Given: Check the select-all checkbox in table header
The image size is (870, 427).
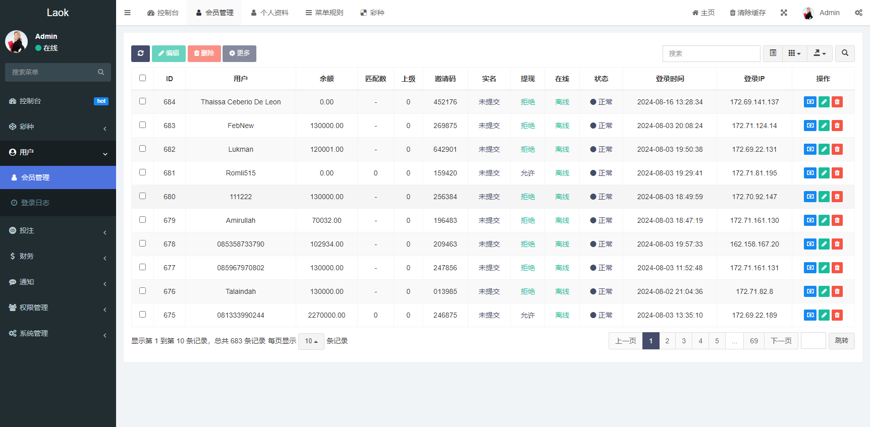Looking at the screenshot, I should coord(142,78).
